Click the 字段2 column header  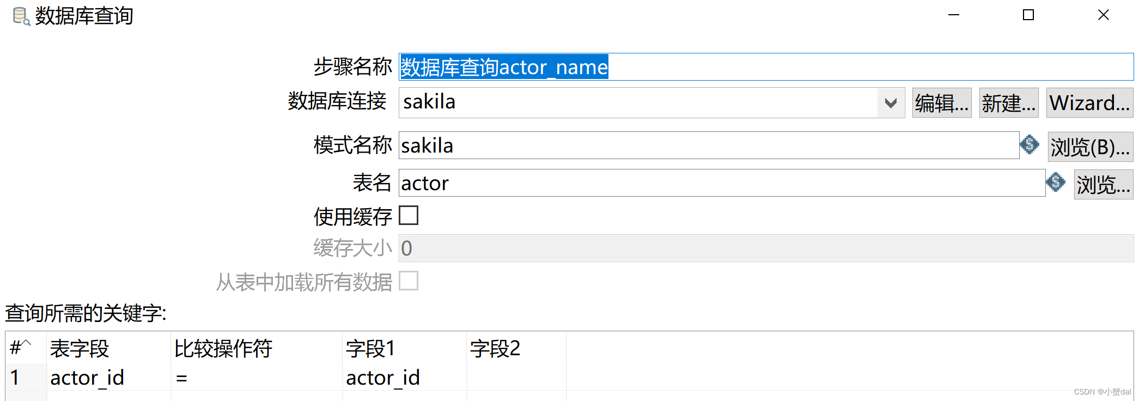pyautogui.click(x=516, y=348)
